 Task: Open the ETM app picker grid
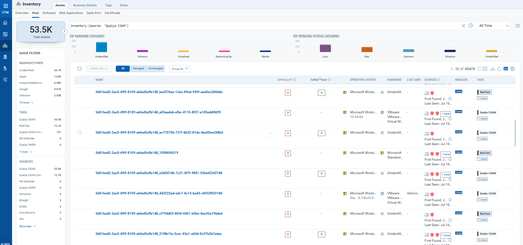pyautogui.click(x=5, y=6)
